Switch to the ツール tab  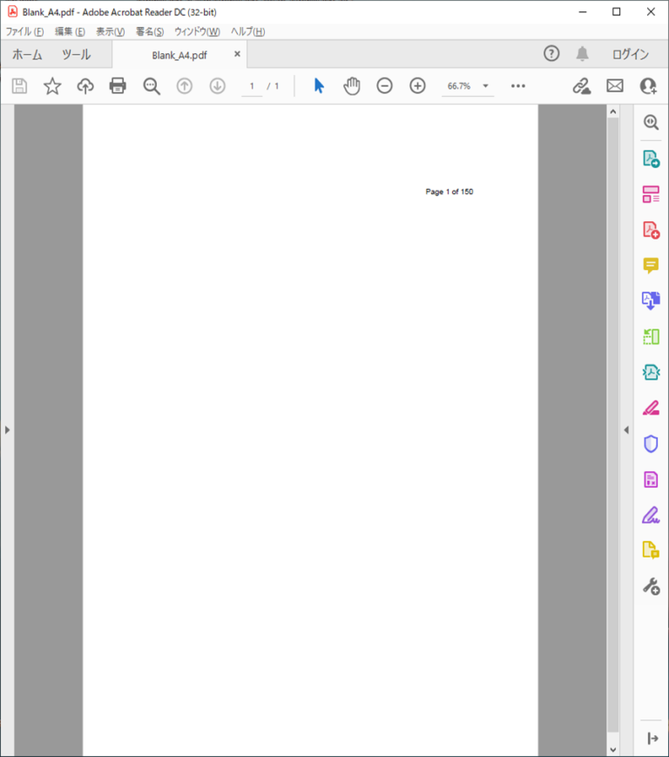76,54
